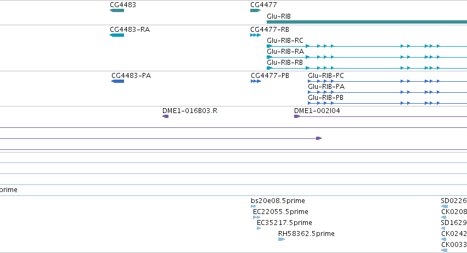
Task: Select the Glu-RIB gene label
Action: [x=279, y=16]
